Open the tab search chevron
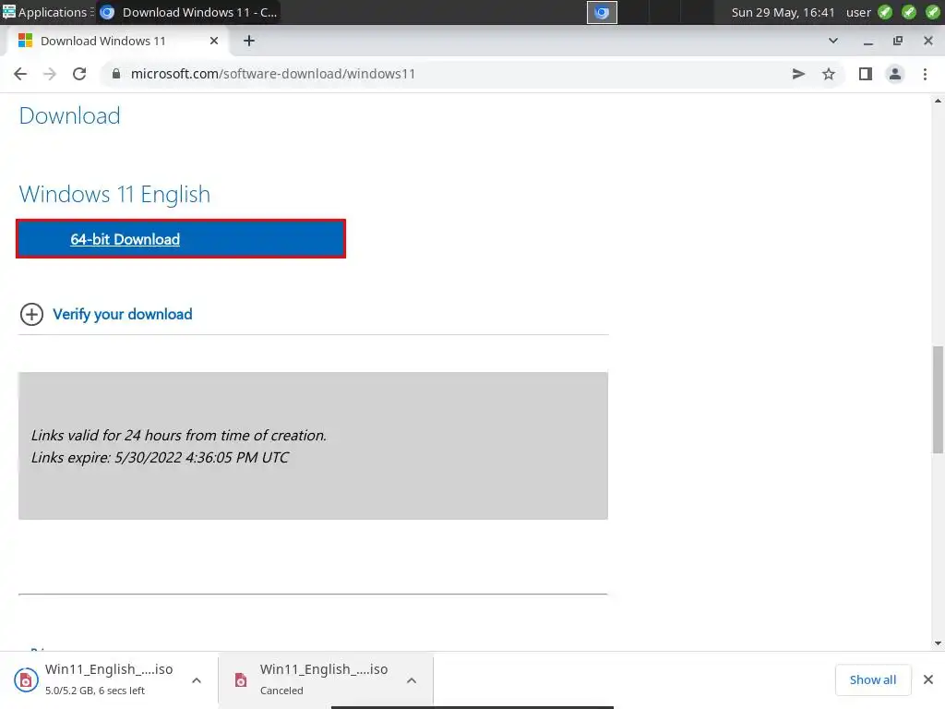Screen dimensions: 945x709 [x=833, y=41]
